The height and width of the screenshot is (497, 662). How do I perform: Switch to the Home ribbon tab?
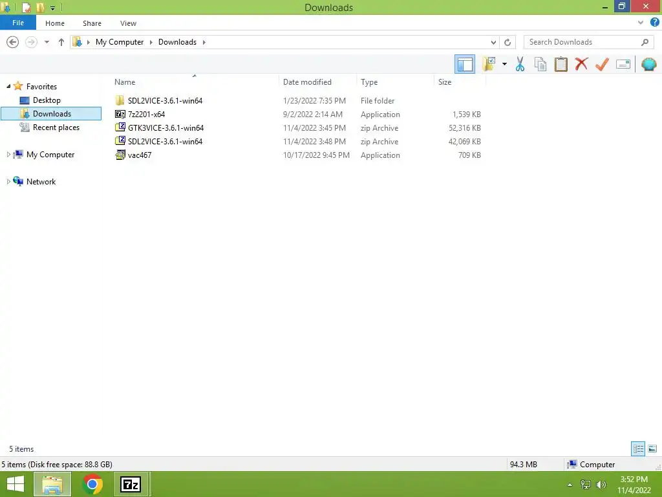(x=55, y=23)
